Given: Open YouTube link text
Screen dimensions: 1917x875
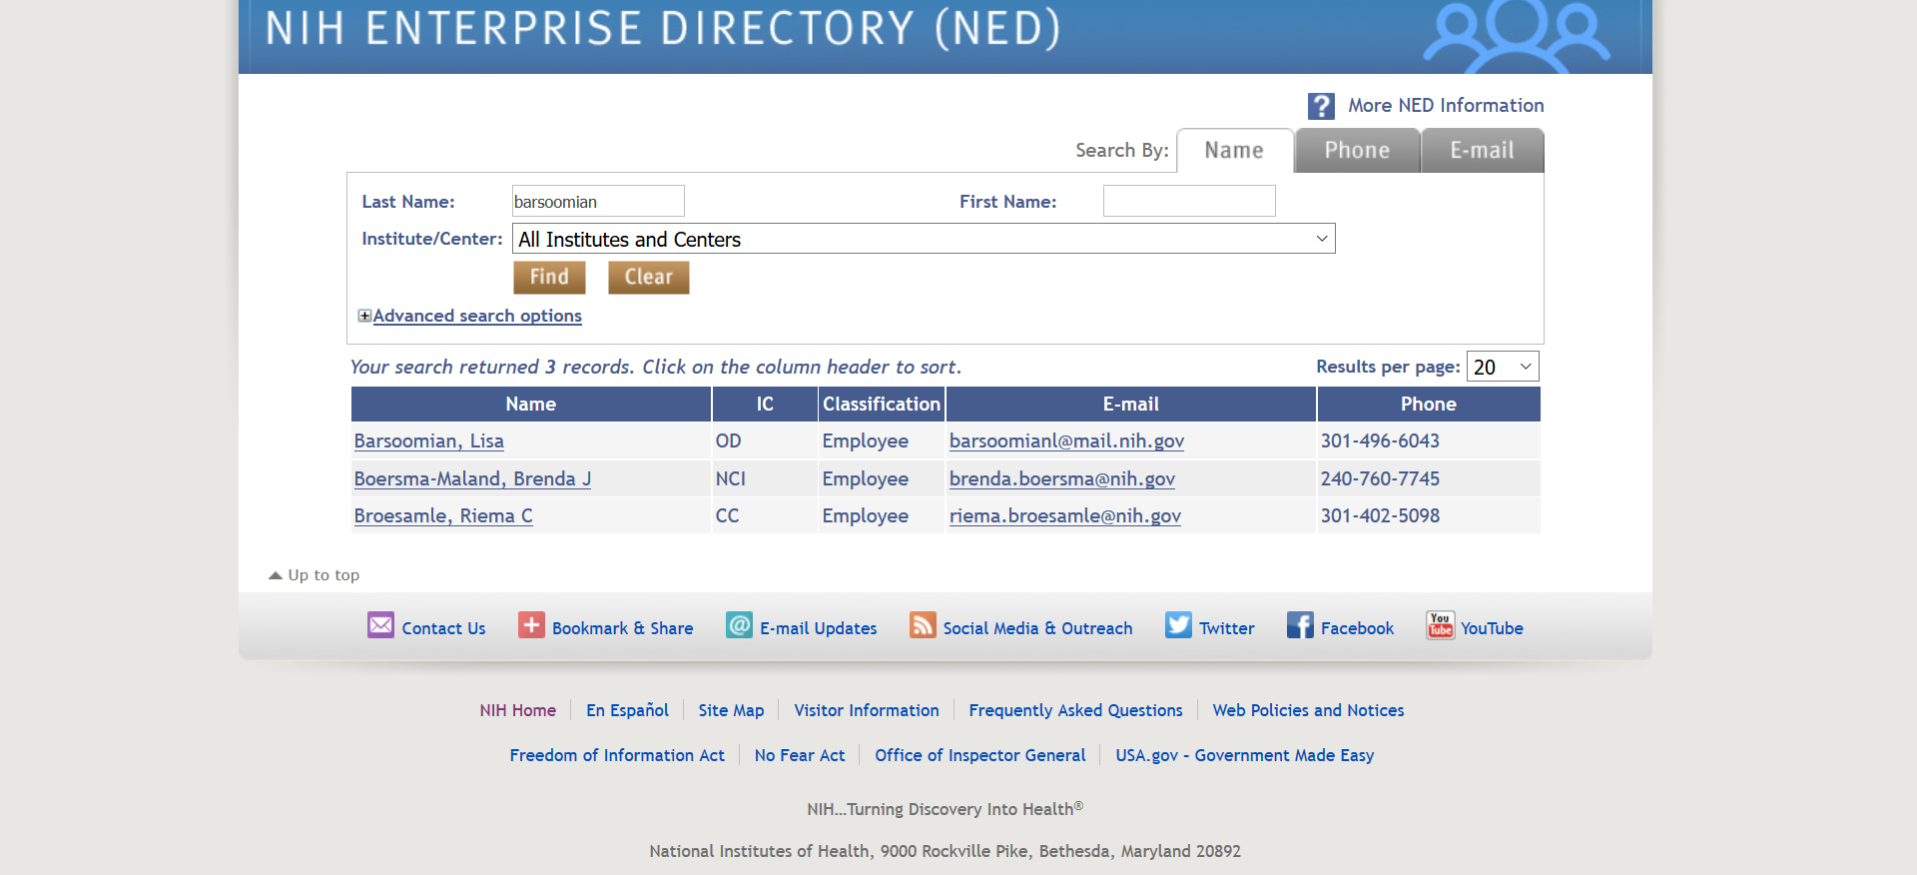Looking at the screenshot, I should [1493, 628].
